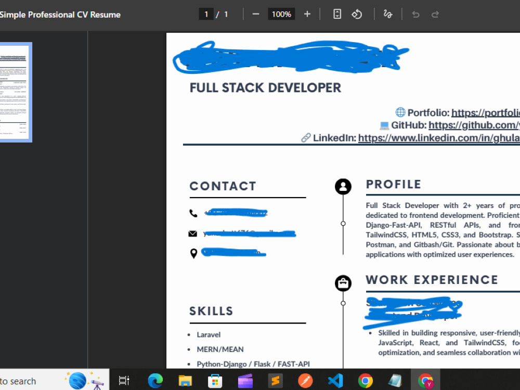Screen dimensions: 520x390
Task: Click the FULL STACK DEVELOPER heading
Action: click(265, 88)
